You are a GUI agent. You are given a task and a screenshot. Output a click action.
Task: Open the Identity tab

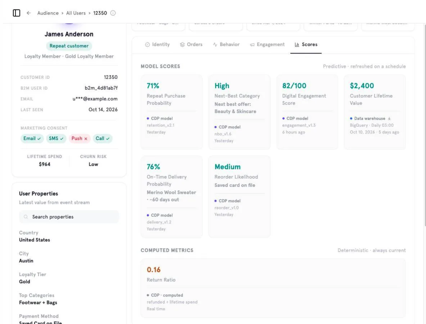[x=157, y=44]
